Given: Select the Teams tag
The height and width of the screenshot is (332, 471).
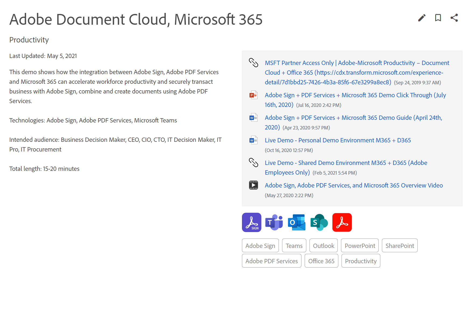Looking at the screenshot, I should tap(294, 246).
